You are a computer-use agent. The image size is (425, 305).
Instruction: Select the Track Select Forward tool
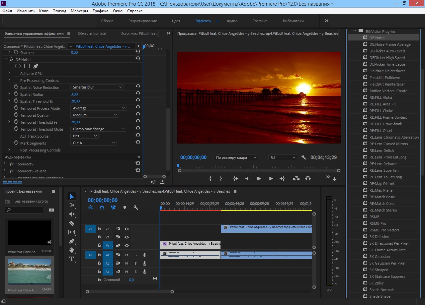point(72,205)
